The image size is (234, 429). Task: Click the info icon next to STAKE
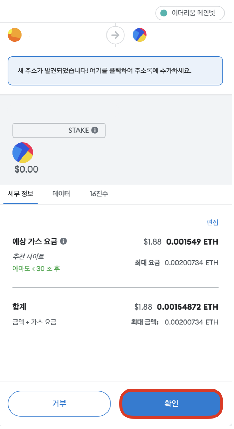pyautogui.click(x=95, y=130)
